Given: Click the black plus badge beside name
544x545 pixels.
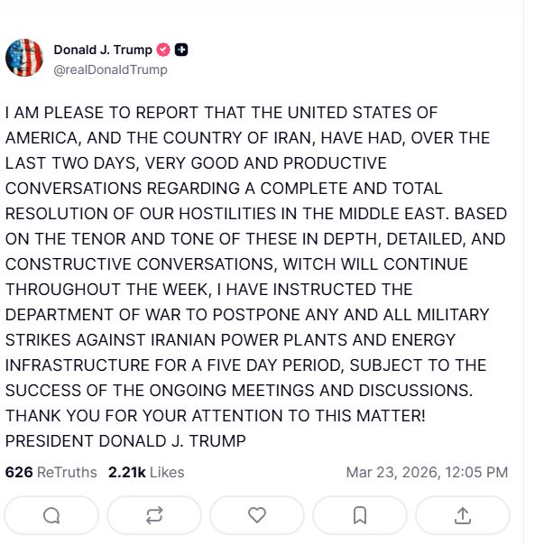Looking at the screenshot, I should [181, 50].
